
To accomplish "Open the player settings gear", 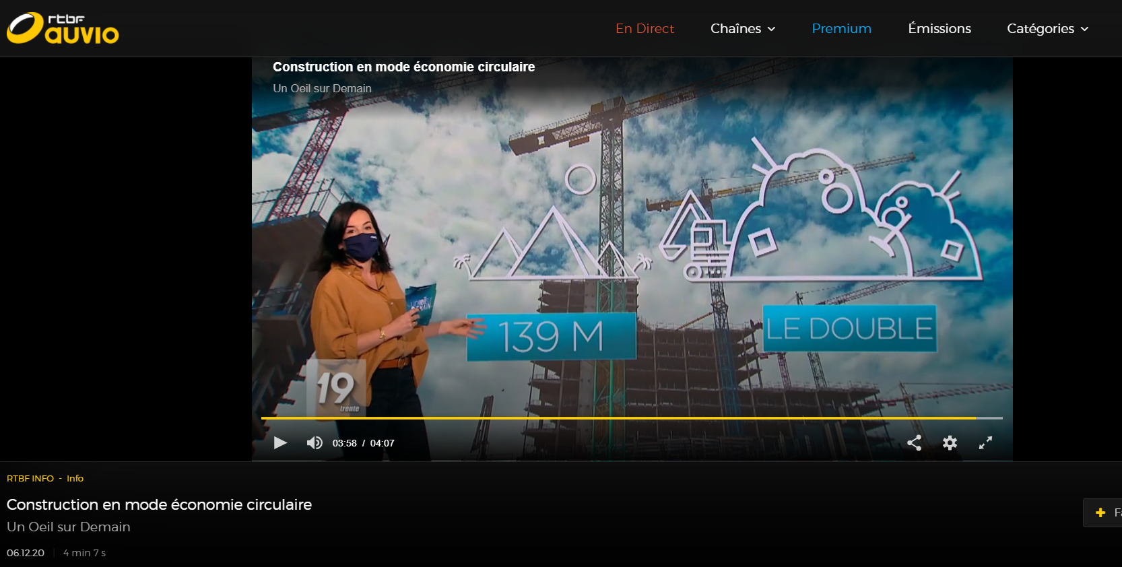I will (x=950, y=442).
